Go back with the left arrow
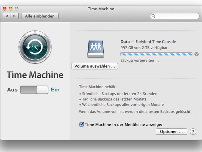The image size is (202, 152). [x=7, y=16]
